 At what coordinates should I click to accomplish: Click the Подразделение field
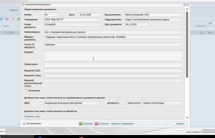[x=153, y=20]
